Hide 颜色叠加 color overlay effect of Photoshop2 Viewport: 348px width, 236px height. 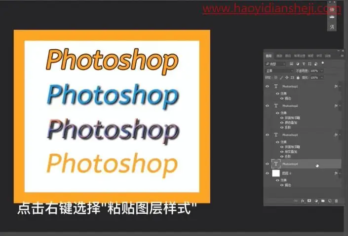click(x=282, y=123)
